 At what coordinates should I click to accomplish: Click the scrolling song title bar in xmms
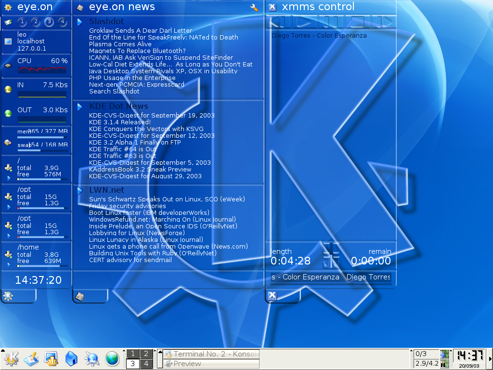[331, 277]
